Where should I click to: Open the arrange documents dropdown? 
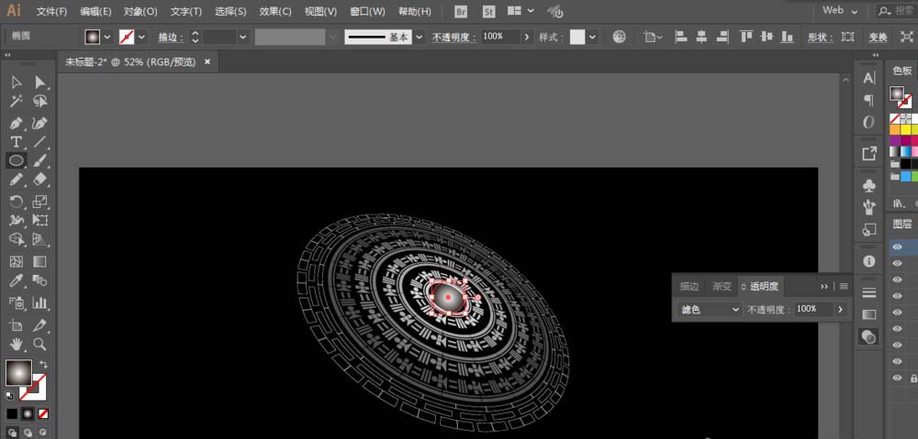tap(521, 10)
